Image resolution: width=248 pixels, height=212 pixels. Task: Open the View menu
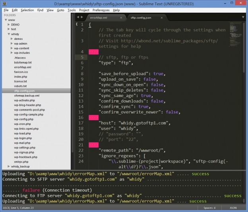coord(50,10)
